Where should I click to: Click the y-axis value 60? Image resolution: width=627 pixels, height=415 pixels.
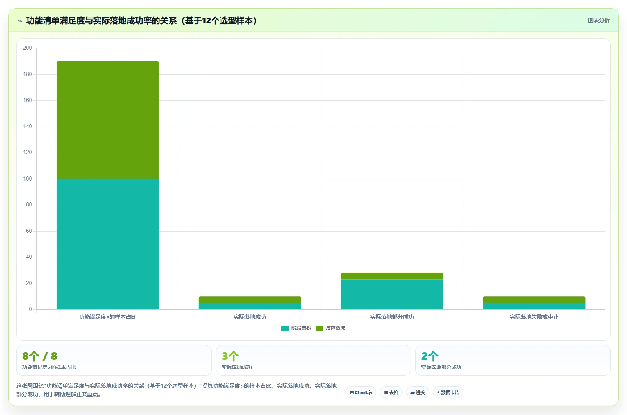pyautogui.click(x=29, y=231)
